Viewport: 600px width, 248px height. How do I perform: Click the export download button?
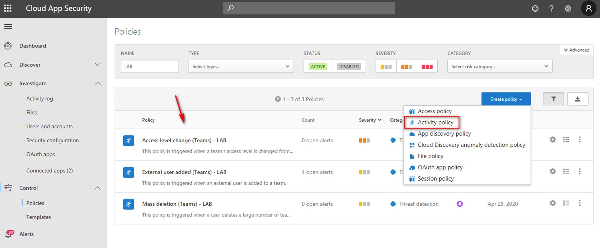578,99
